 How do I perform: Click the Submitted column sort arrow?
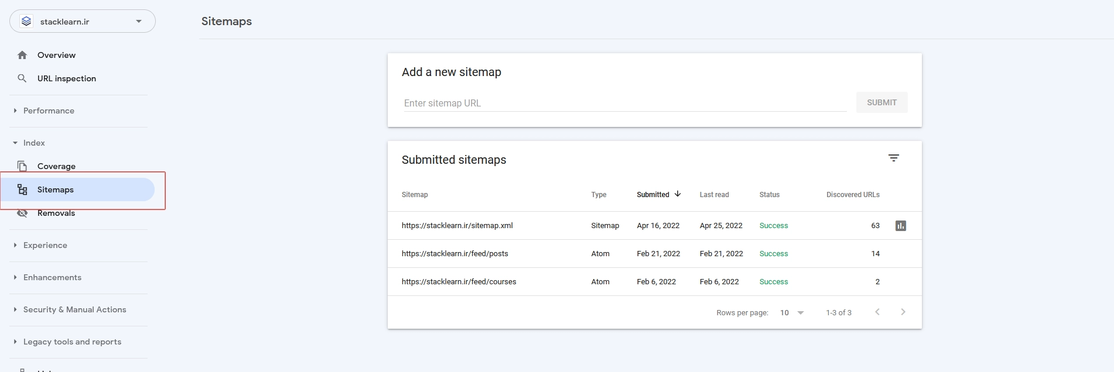[x=678, y=194]
